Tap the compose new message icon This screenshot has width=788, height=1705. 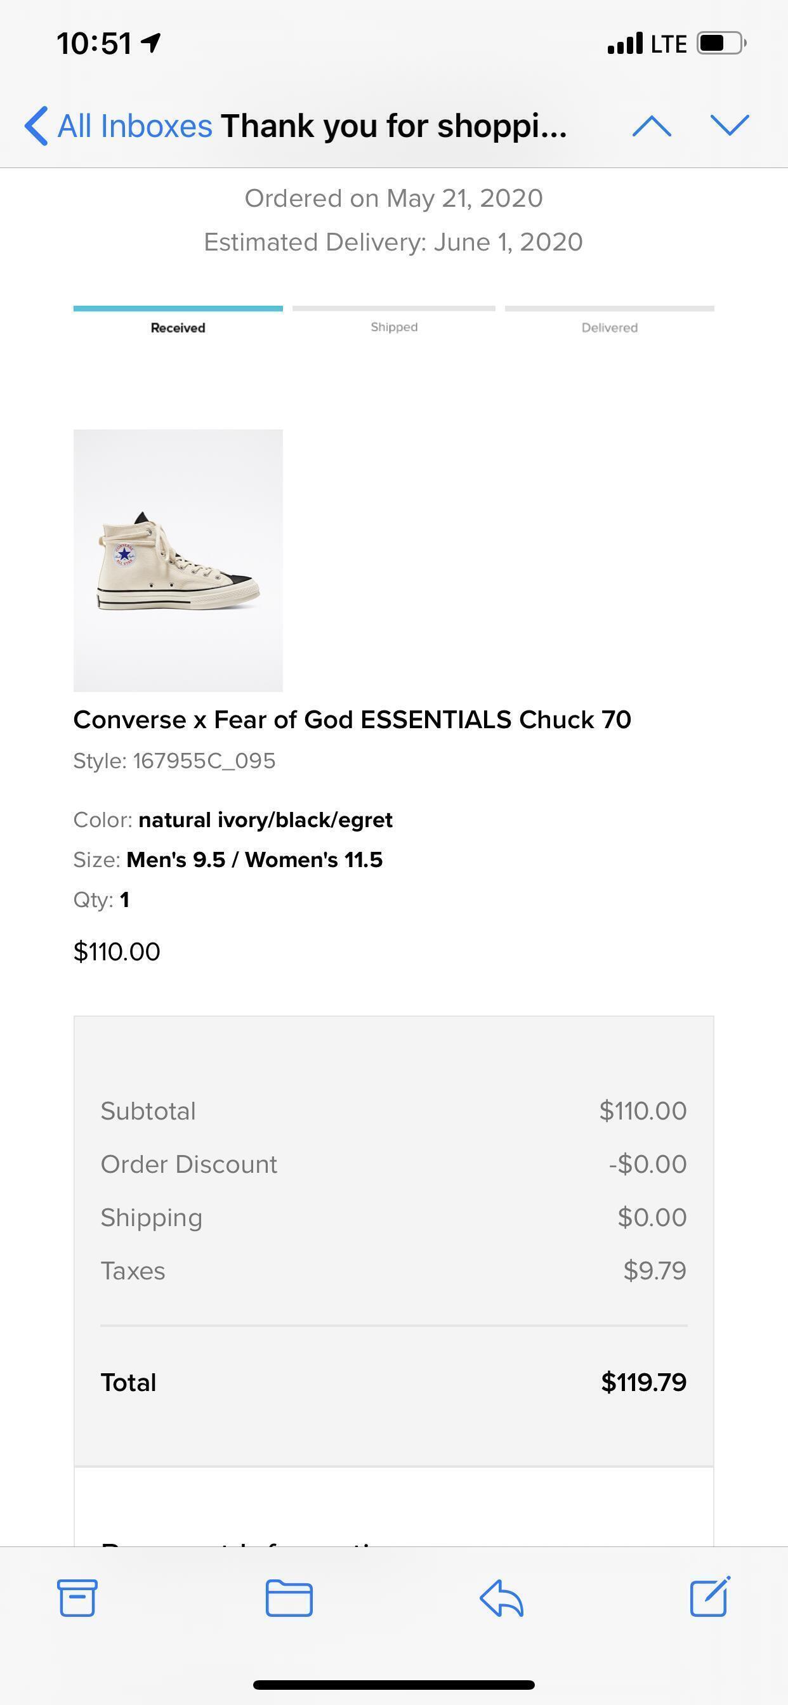pos(710,1597)
